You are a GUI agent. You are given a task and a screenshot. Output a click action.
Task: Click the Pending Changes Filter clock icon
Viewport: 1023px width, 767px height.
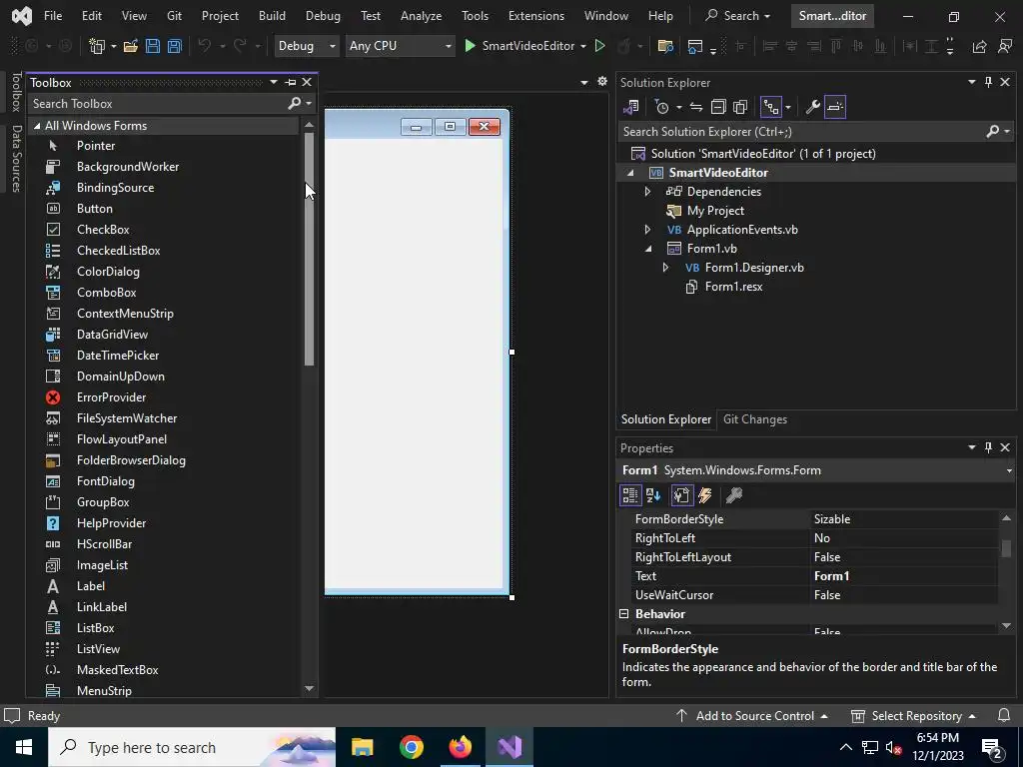click(x=661, y=107)
